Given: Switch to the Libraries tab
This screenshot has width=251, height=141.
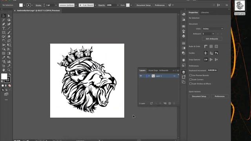Looking at the screenshot, I should (x=205, y=13).
